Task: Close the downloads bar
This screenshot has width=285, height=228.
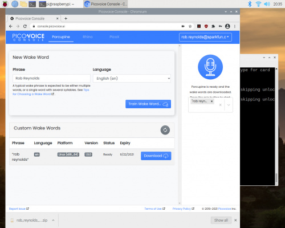Action: coord(235,220)
